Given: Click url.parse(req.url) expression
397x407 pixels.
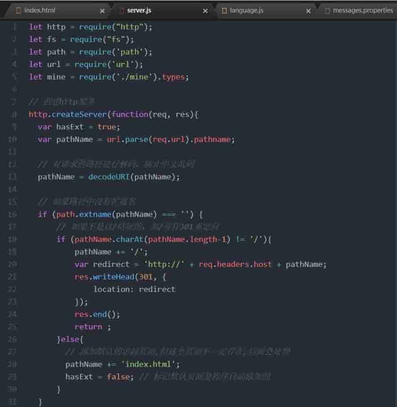Looking at the screenshot, I should click(148, 139).
